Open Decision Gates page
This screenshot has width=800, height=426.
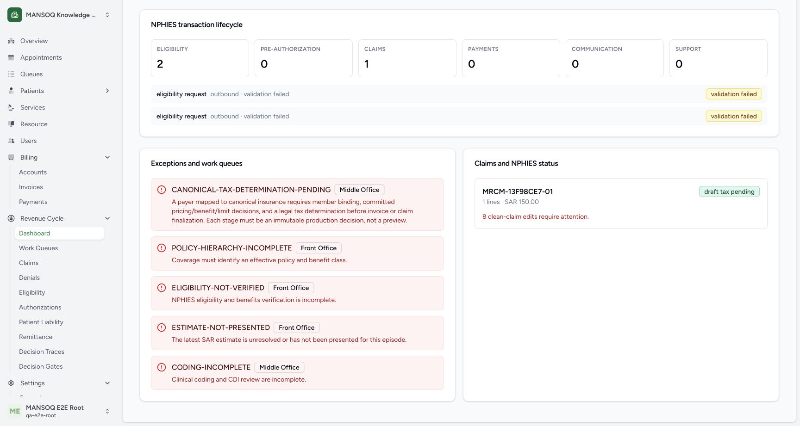(59, 366)
